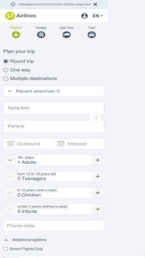This screenshot has height=258, width=145.
Task: Focus the Flying from input field
Action: coord(54,108)
